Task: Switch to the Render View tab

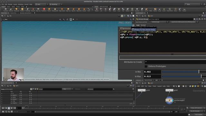Action: click(x=13, y=13)
